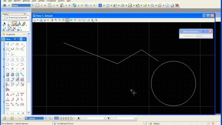The height and width of the screenshot is (125, 222).
Task: Open the active level Default dropdown
Action: 32,6
